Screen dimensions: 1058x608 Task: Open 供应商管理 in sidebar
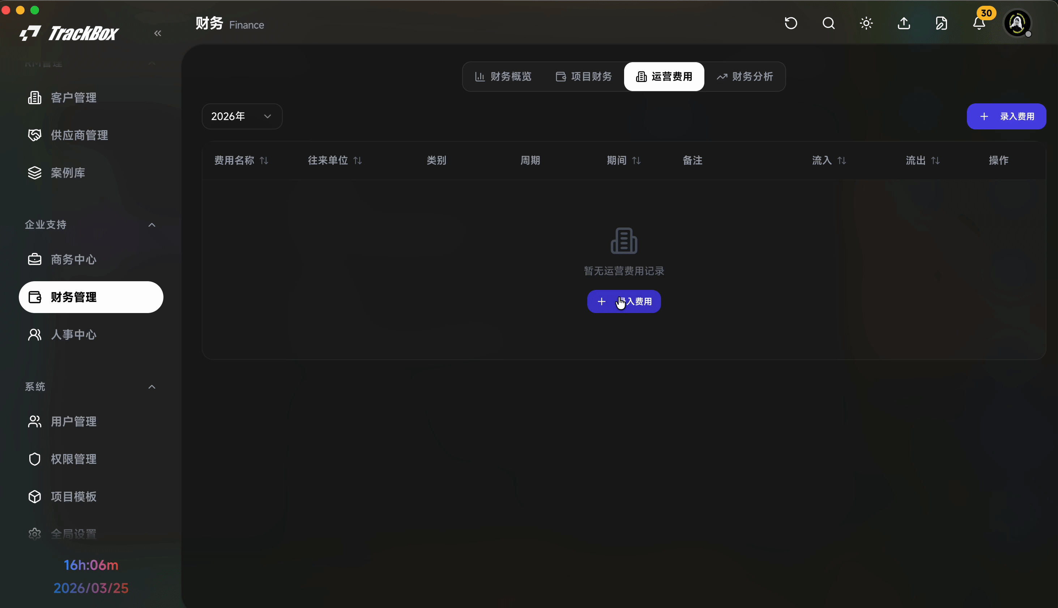pos(91,135)
